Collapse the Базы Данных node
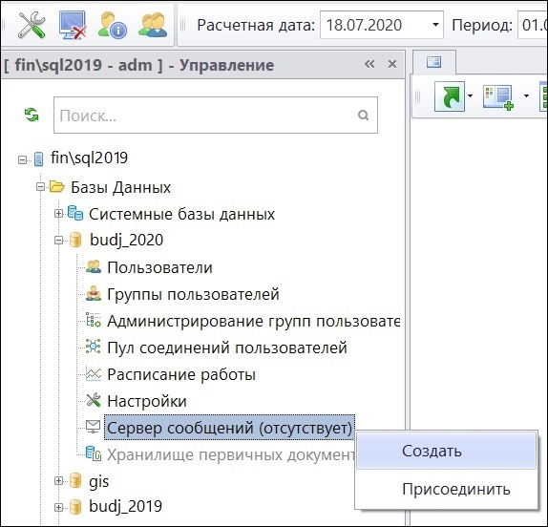 coord(40,187)
